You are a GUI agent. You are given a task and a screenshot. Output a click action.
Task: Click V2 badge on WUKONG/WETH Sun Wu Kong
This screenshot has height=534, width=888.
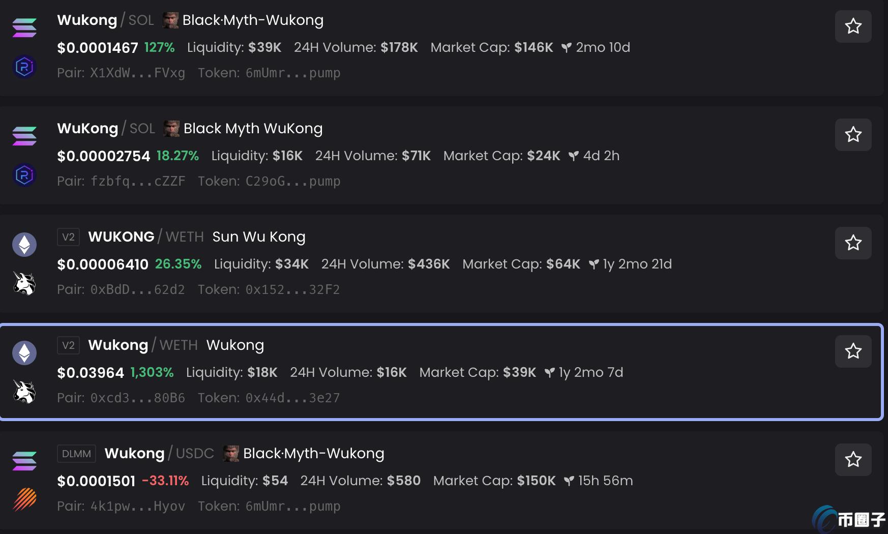tap(68, 237)
